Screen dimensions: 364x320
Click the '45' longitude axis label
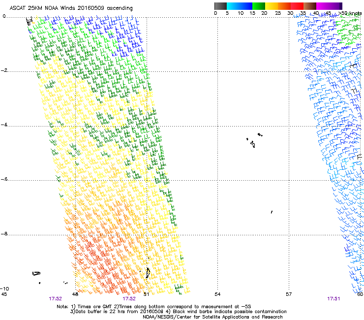point(4,294)
